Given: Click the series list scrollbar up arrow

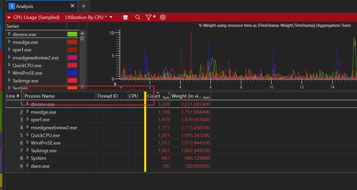Looking at the screenshot, I should click(82, 33).
